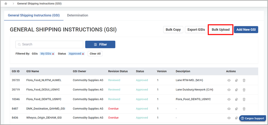
Task: Click Add New GSI
Action: pos(246,30)
